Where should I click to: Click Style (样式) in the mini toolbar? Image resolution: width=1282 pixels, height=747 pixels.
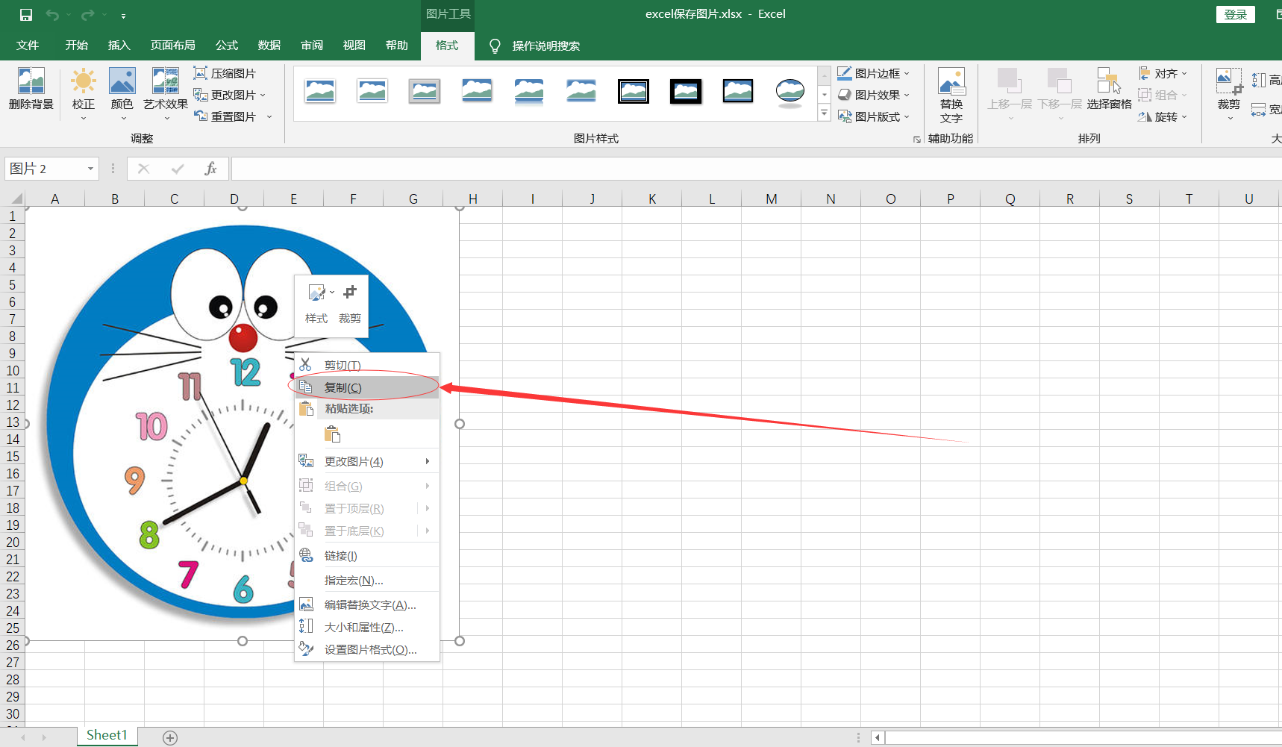(316, 304)
